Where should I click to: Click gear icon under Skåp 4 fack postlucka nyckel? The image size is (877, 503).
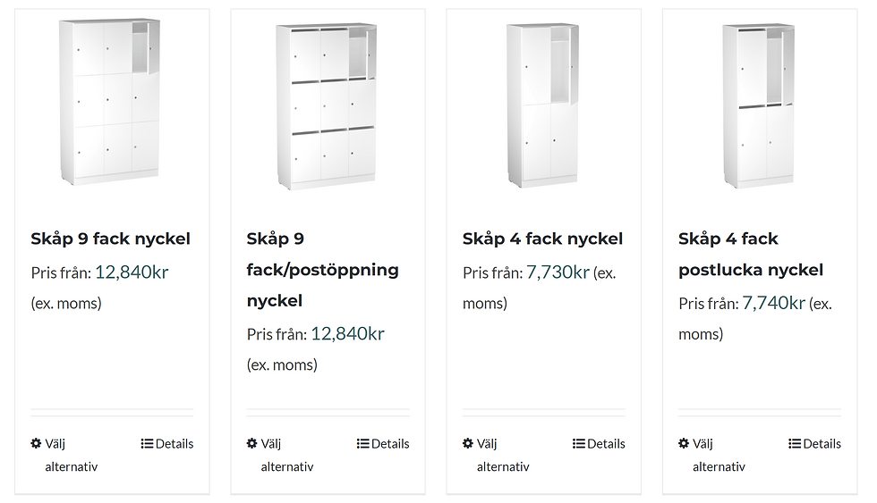[684, 443]
